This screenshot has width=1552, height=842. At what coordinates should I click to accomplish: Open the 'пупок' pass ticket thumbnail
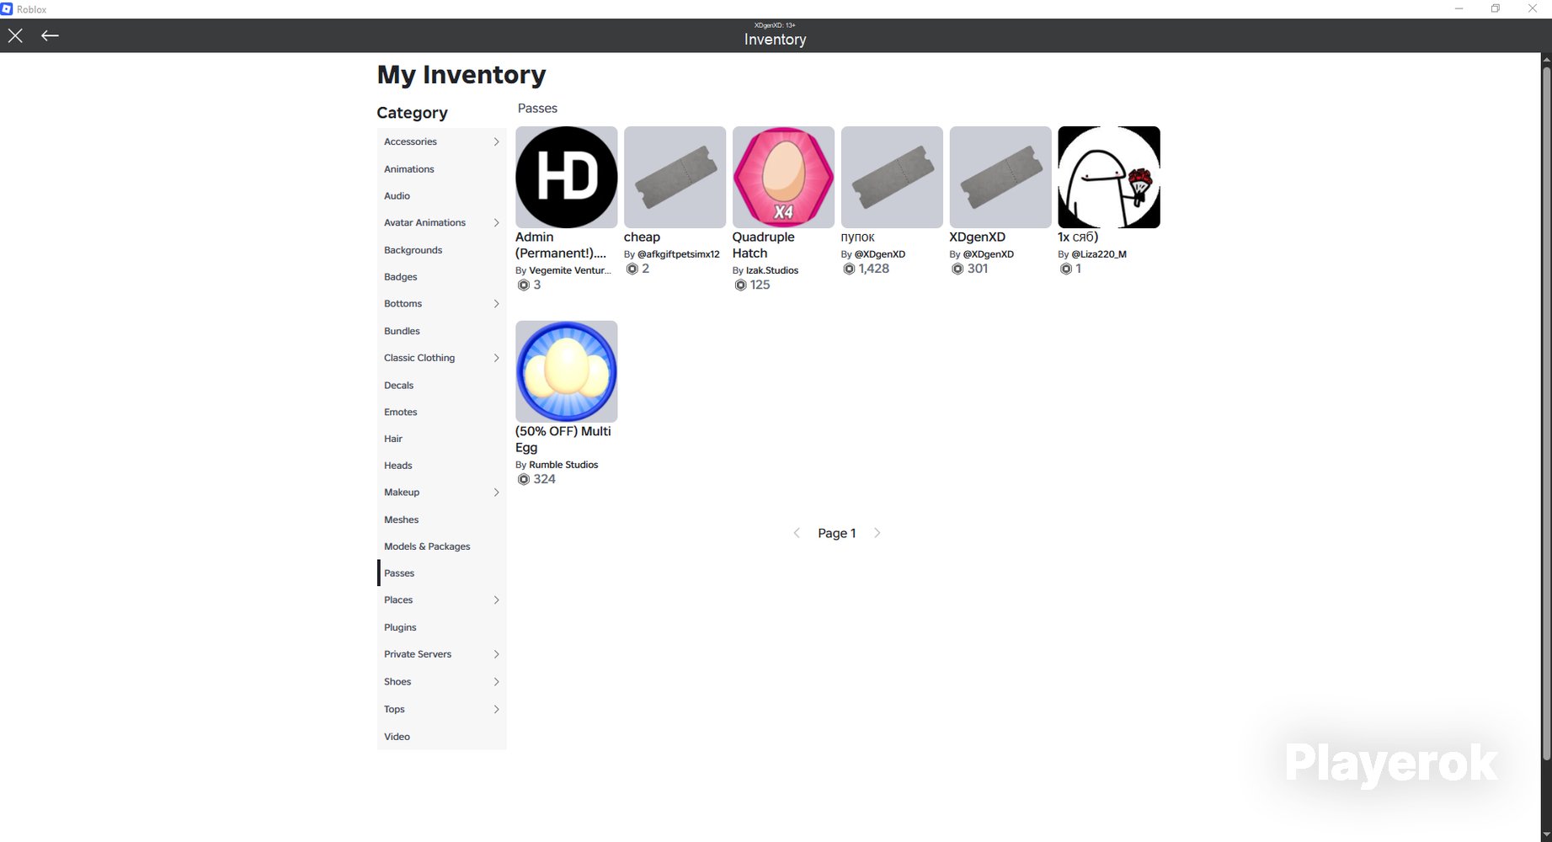(892, 177)
